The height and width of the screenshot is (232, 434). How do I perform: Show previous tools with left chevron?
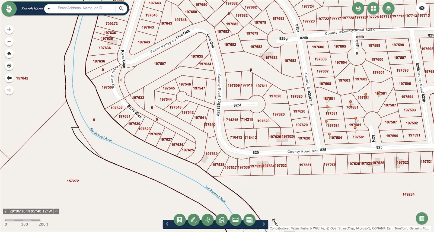(167, 224)
